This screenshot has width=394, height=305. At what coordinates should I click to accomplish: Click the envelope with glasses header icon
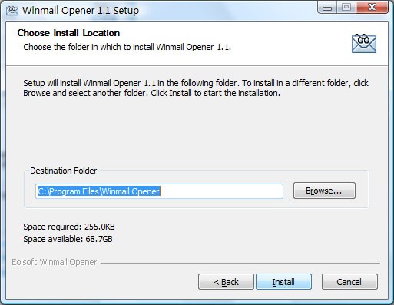click(x=364, y=44)
